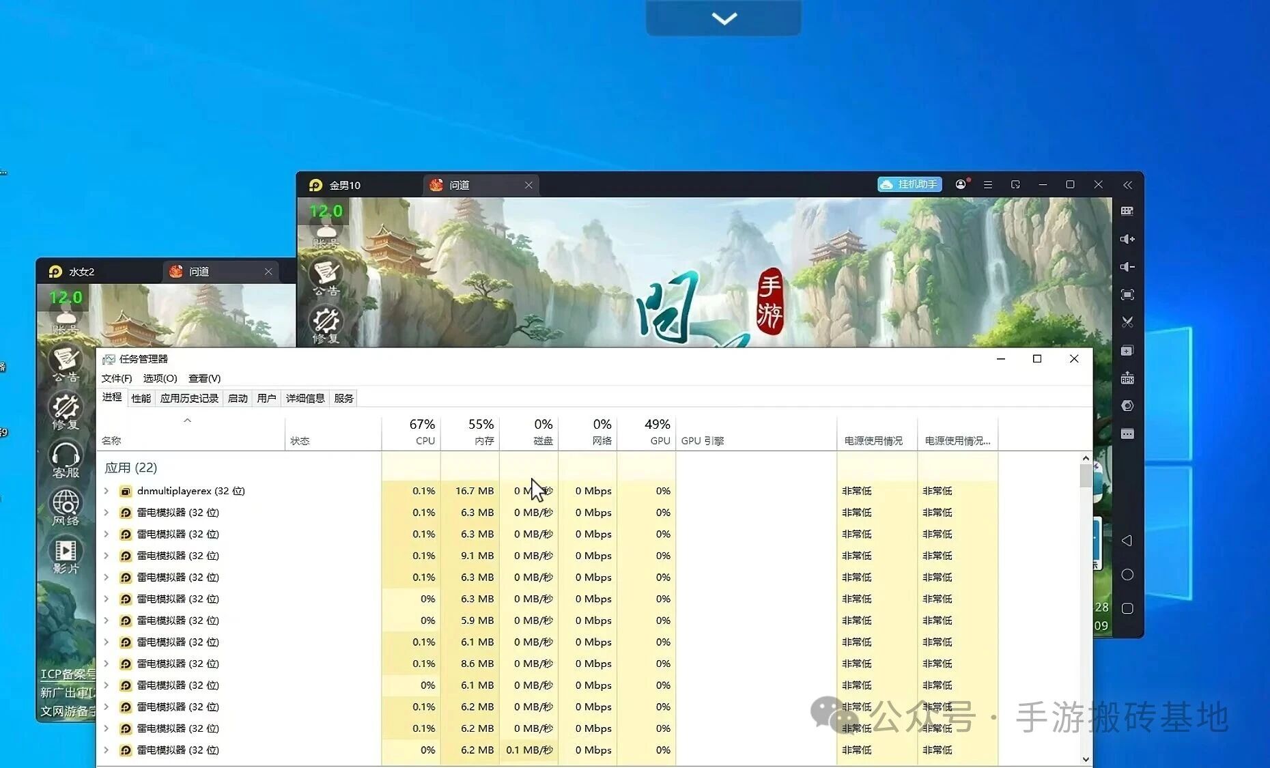Sort by 名称 column header
Screen dimensions: 1270x768
click(x=191, y=433)
